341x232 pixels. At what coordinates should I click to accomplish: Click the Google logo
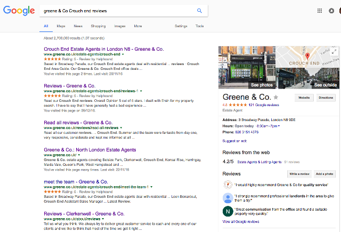pos(19,11)
